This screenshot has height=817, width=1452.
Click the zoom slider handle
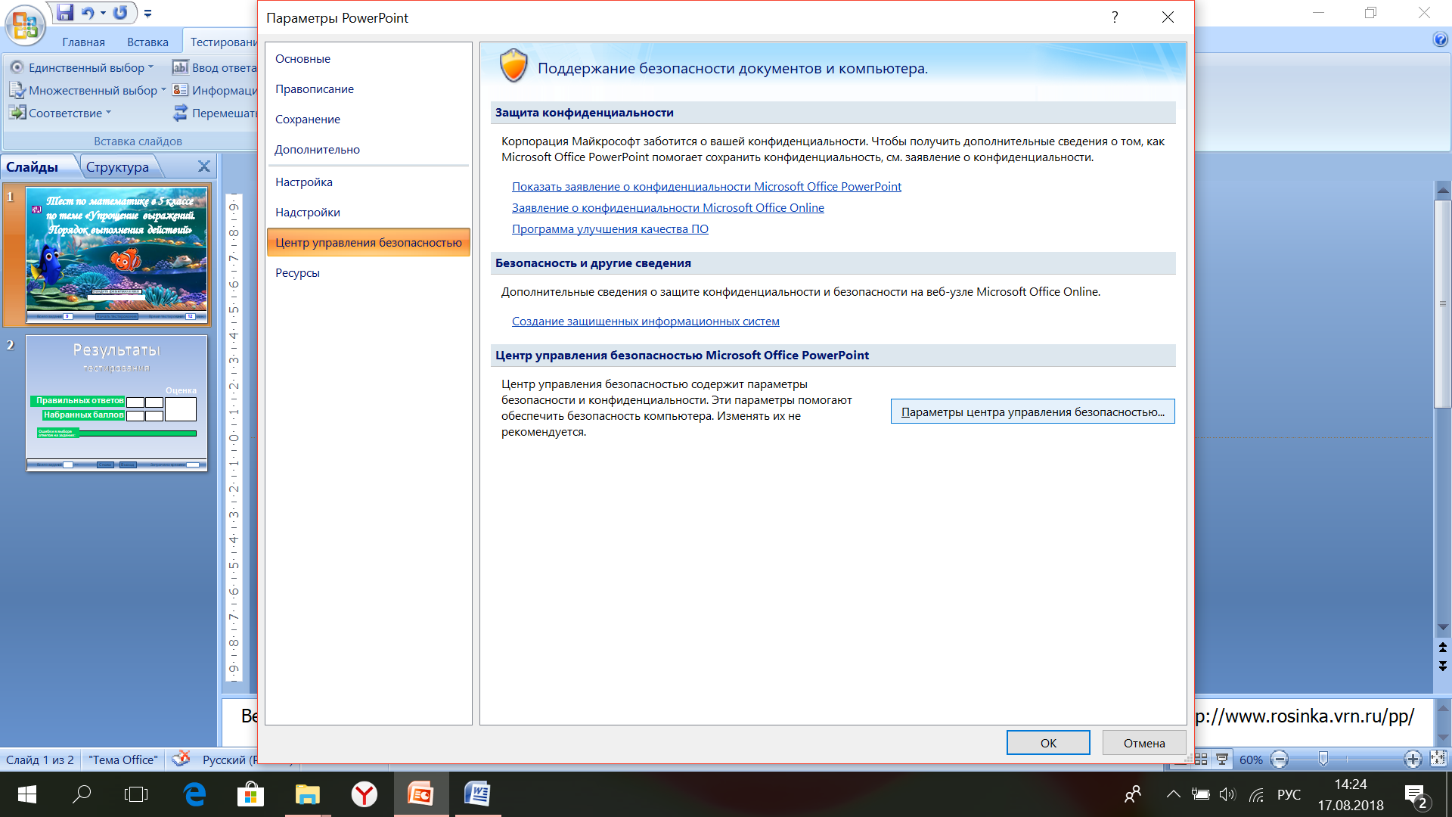point(1323,759)
